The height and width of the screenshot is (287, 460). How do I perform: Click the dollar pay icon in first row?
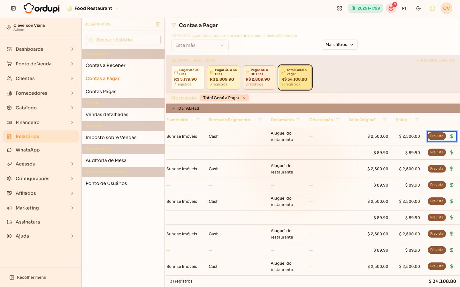[452, 136]
